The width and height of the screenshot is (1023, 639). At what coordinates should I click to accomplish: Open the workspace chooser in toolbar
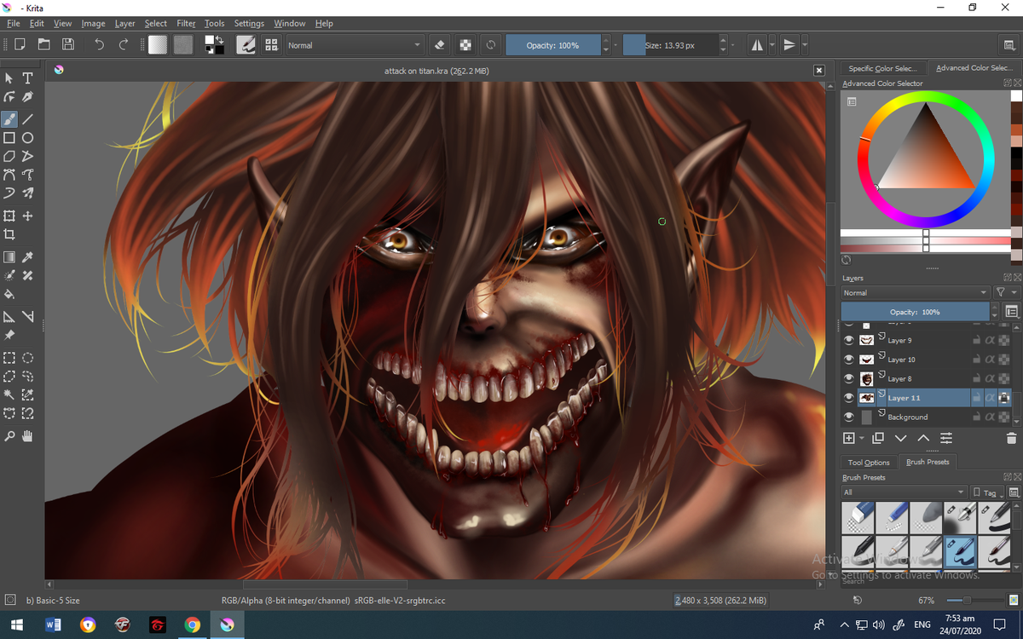click(x=1009, y=45)
